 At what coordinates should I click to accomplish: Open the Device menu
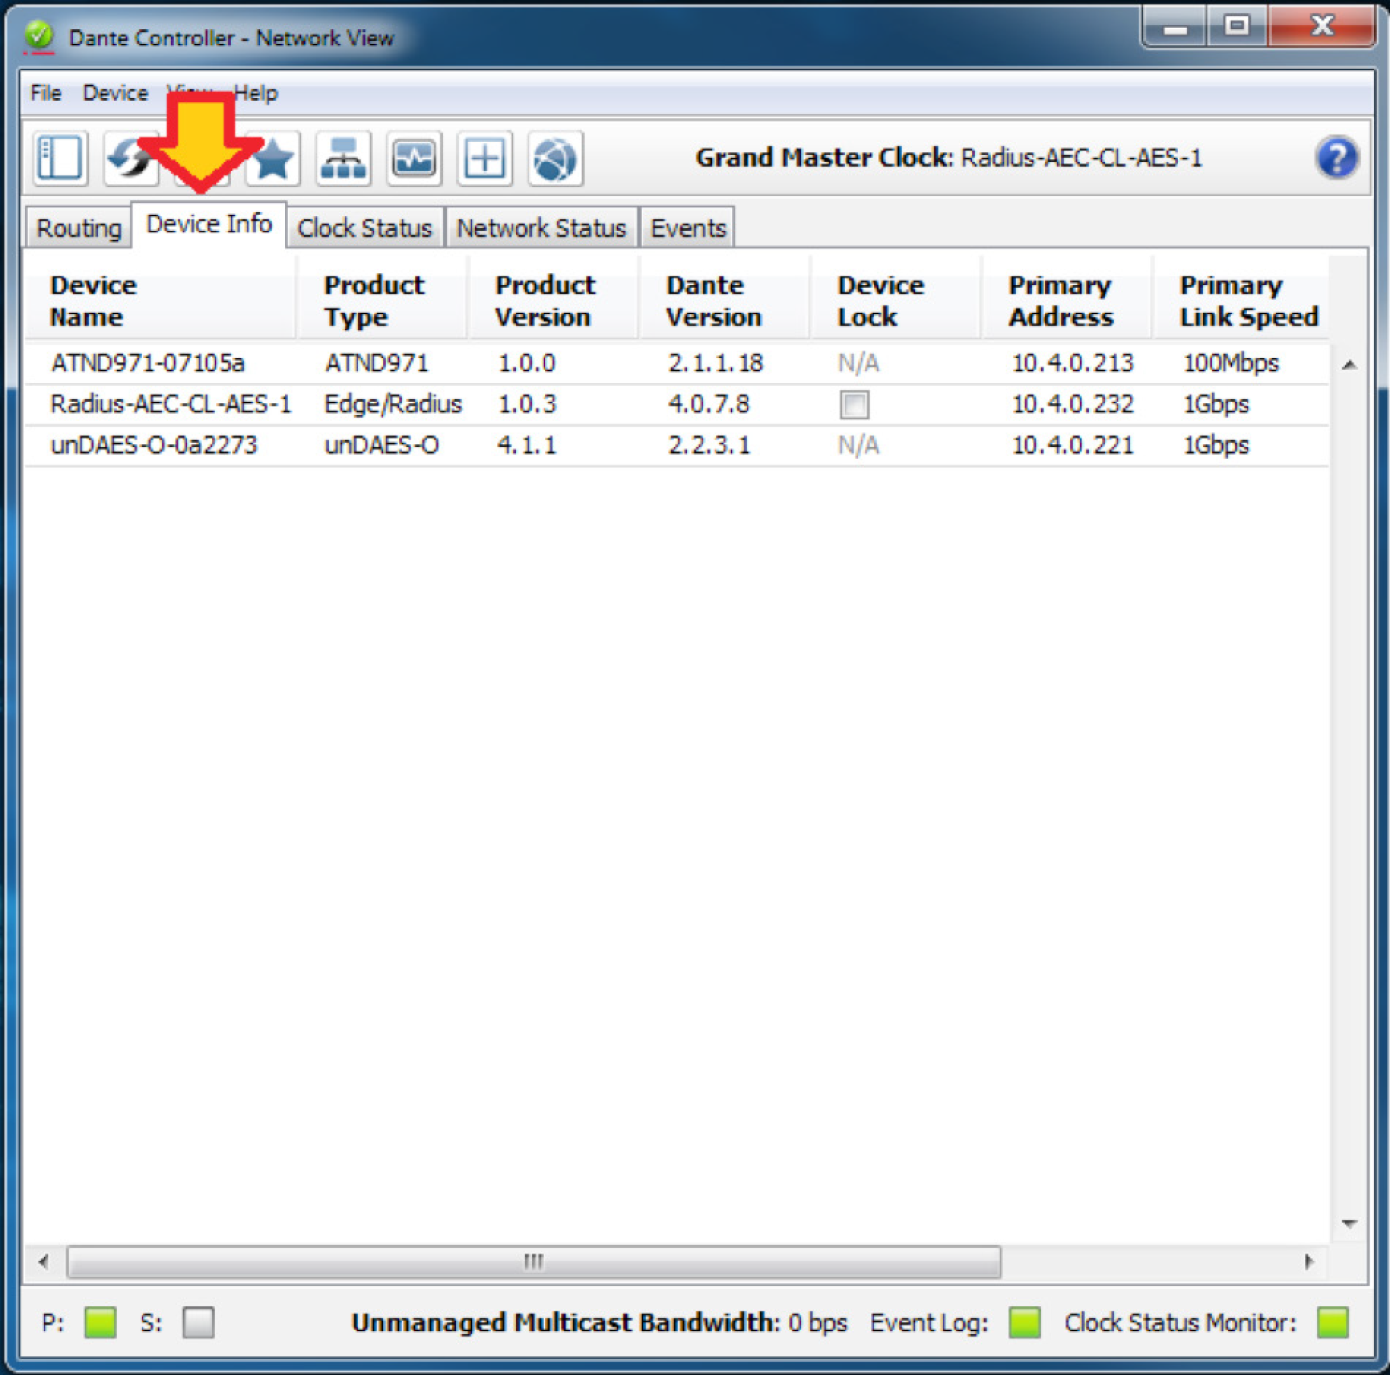pos(115,92)
